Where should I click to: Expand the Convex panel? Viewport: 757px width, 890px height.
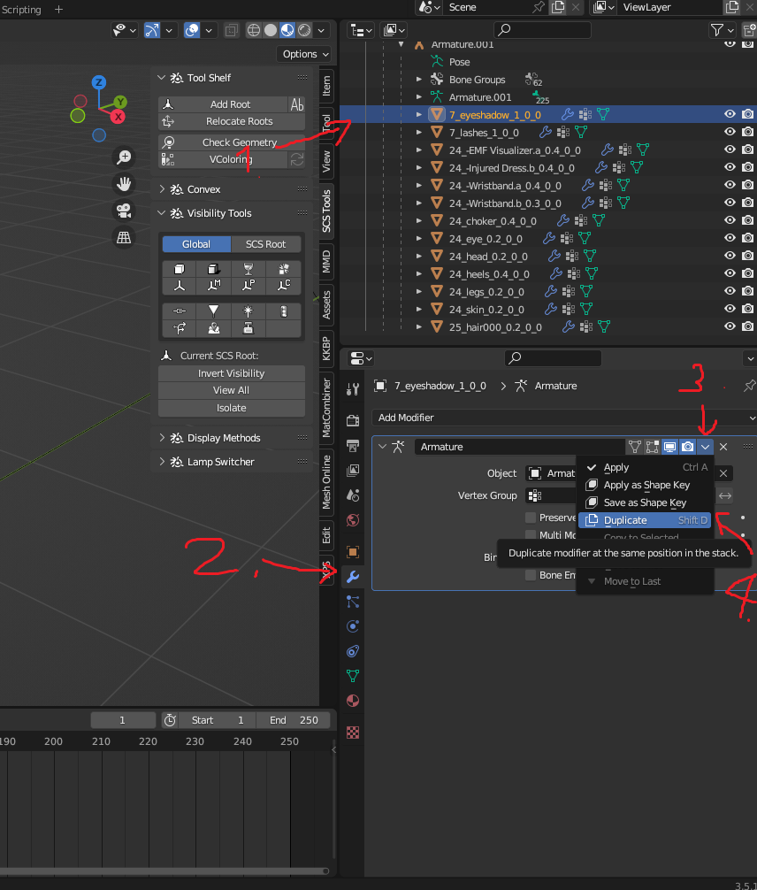pos(162,189)
